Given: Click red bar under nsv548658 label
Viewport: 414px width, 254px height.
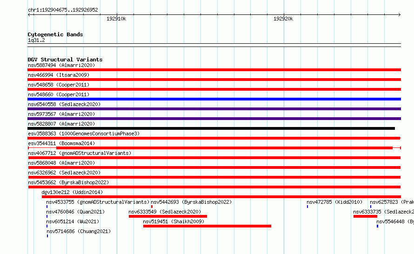Looking at the screenshot, I should point(214,89).
